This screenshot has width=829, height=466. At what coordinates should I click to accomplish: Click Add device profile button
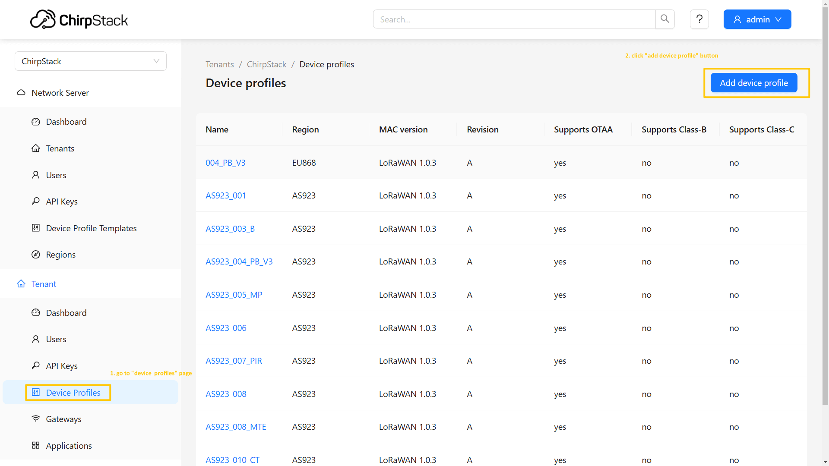point(753,83)
